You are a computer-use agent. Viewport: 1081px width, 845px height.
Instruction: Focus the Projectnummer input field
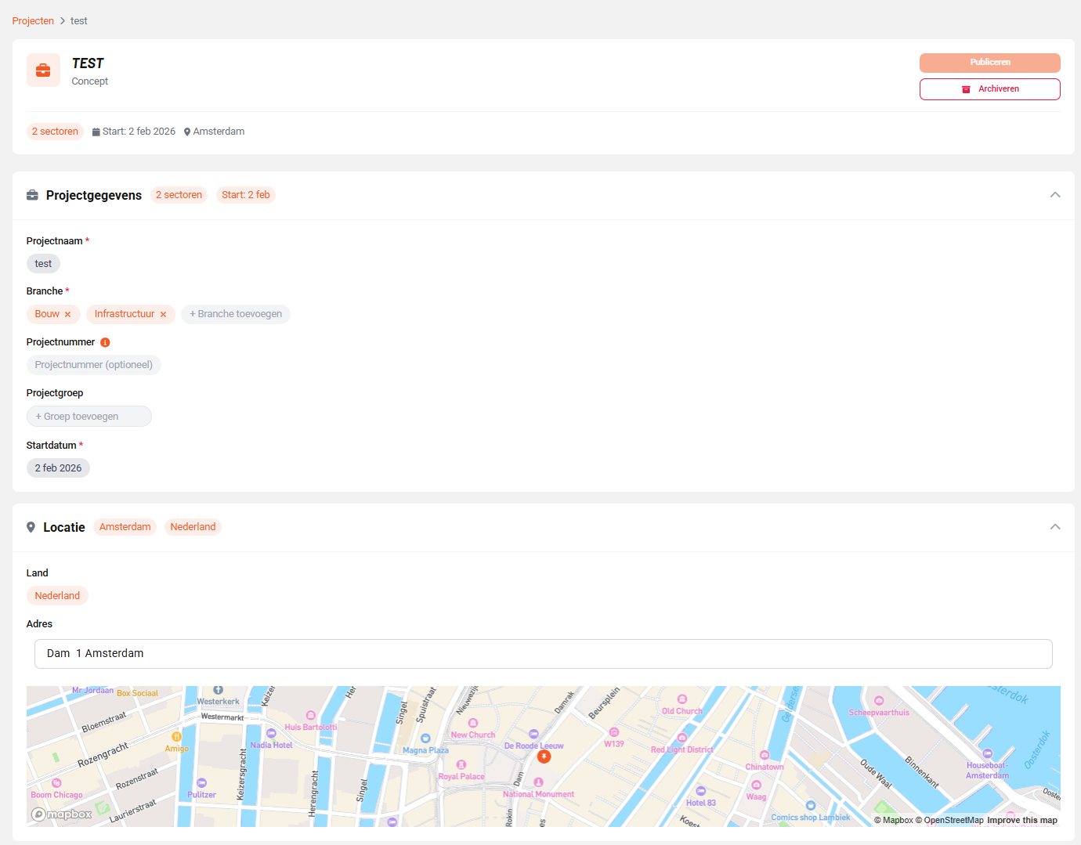click(x=94, y=365)
